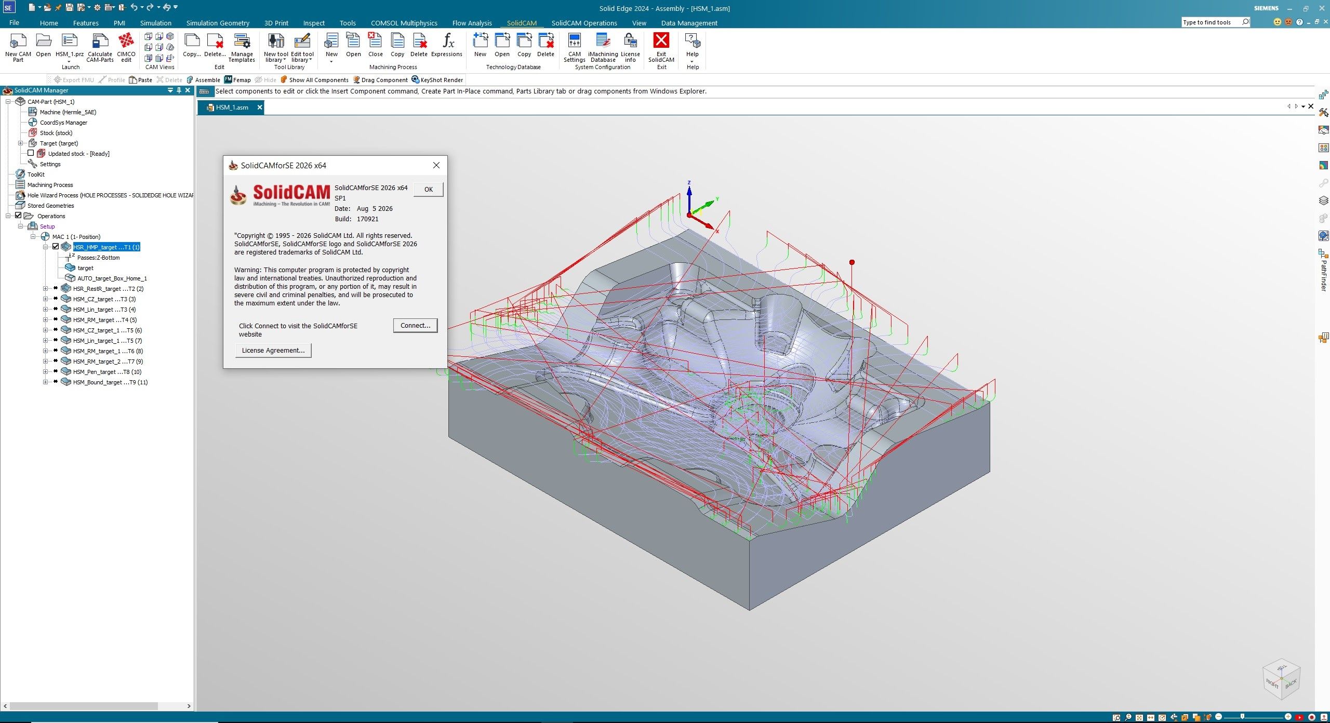Image resolution: width=1330 pixels, height=723 pixels.
Task: Select Stored Geometries in tree
Action: click(50, 206)
